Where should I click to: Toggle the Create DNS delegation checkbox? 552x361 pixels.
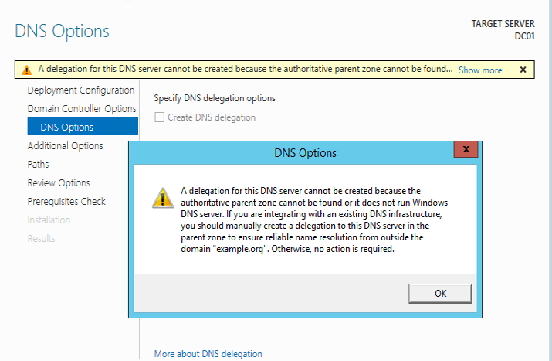tap(160, 117)
